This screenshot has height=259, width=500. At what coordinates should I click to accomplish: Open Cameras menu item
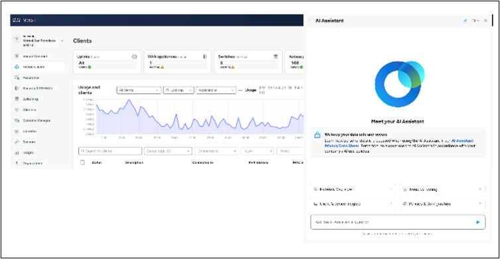point(38,131)
